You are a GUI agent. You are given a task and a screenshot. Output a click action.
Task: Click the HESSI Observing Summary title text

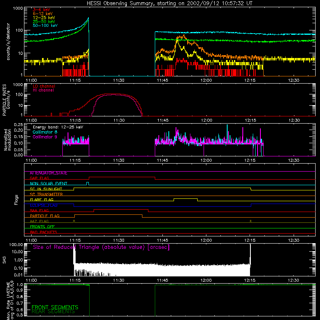pos(170,4)
